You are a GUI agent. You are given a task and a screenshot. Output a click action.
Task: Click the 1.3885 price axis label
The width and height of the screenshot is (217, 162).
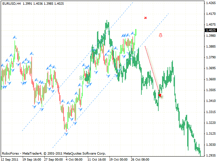pos(210,47)
